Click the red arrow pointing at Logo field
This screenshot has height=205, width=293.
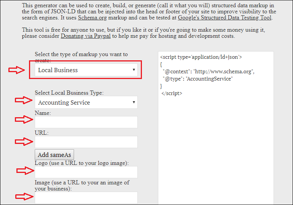coord(24,171)
